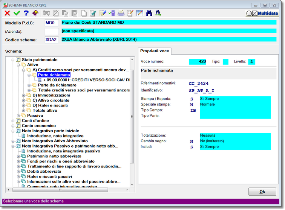Select account 09.00.00001 CREDITI VERSO SOCI row
Viewport: 285px width, 210px height.
[x=86, y=80]
